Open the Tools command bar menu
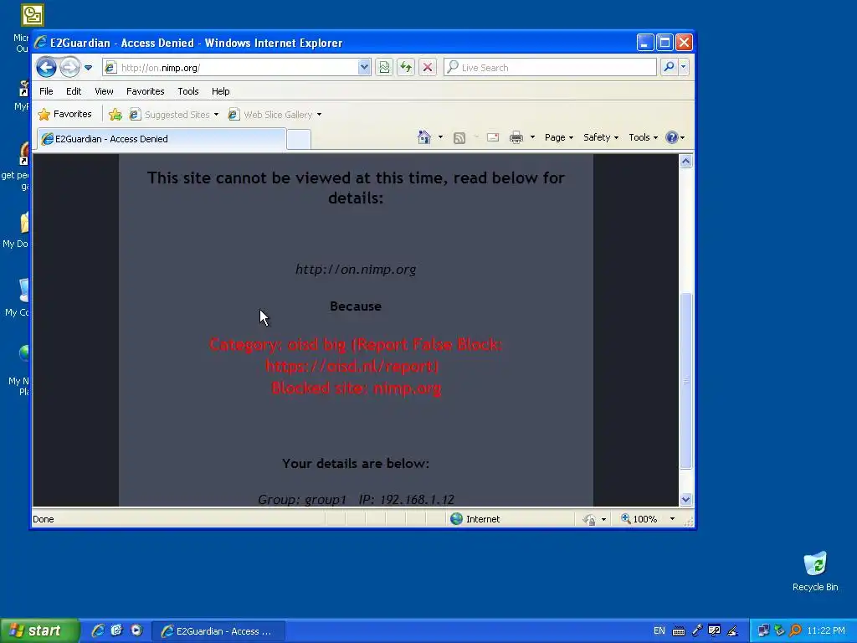The width and height of the screenshot is (857, 643). pyautogui.click(x=643, y=137)
